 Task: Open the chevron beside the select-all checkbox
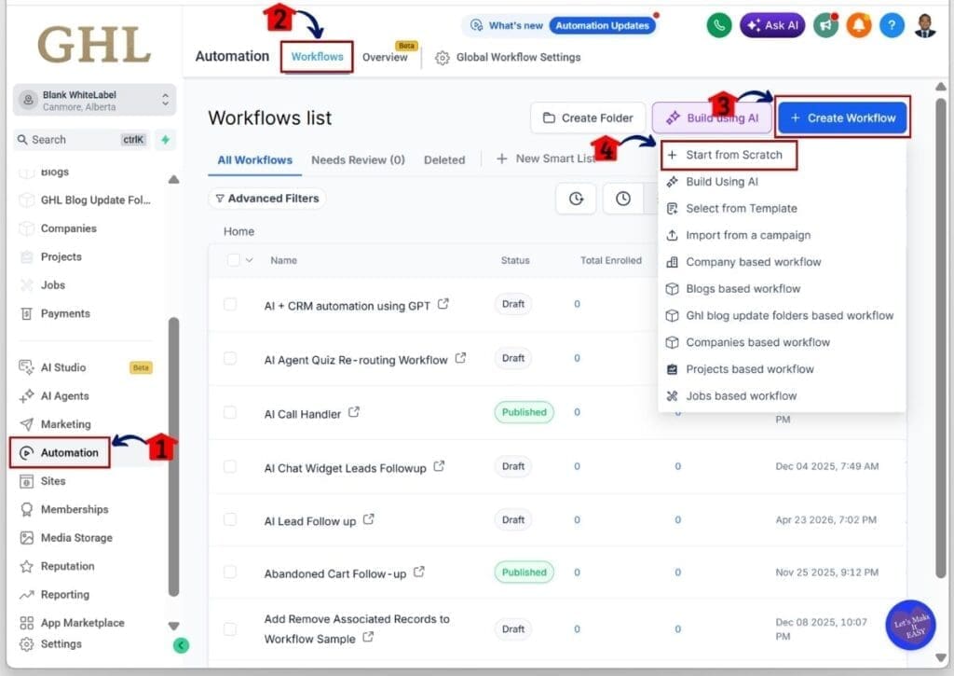[249, 260]
